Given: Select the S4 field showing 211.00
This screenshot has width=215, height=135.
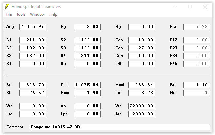Looking at the screenshot, I should 87,56.
